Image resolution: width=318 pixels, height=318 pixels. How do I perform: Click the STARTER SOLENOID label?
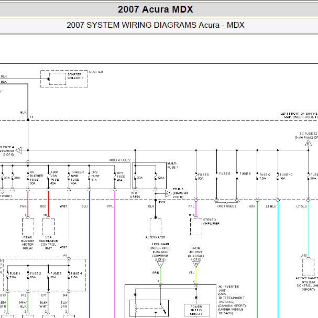[x=75, y=76]
